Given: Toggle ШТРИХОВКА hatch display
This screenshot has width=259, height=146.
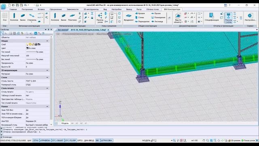Looking at the screenshot, I should (107, 141).
